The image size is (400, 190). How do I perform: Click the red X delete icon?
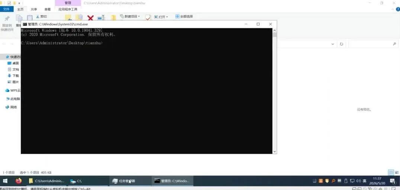(90, 18)
